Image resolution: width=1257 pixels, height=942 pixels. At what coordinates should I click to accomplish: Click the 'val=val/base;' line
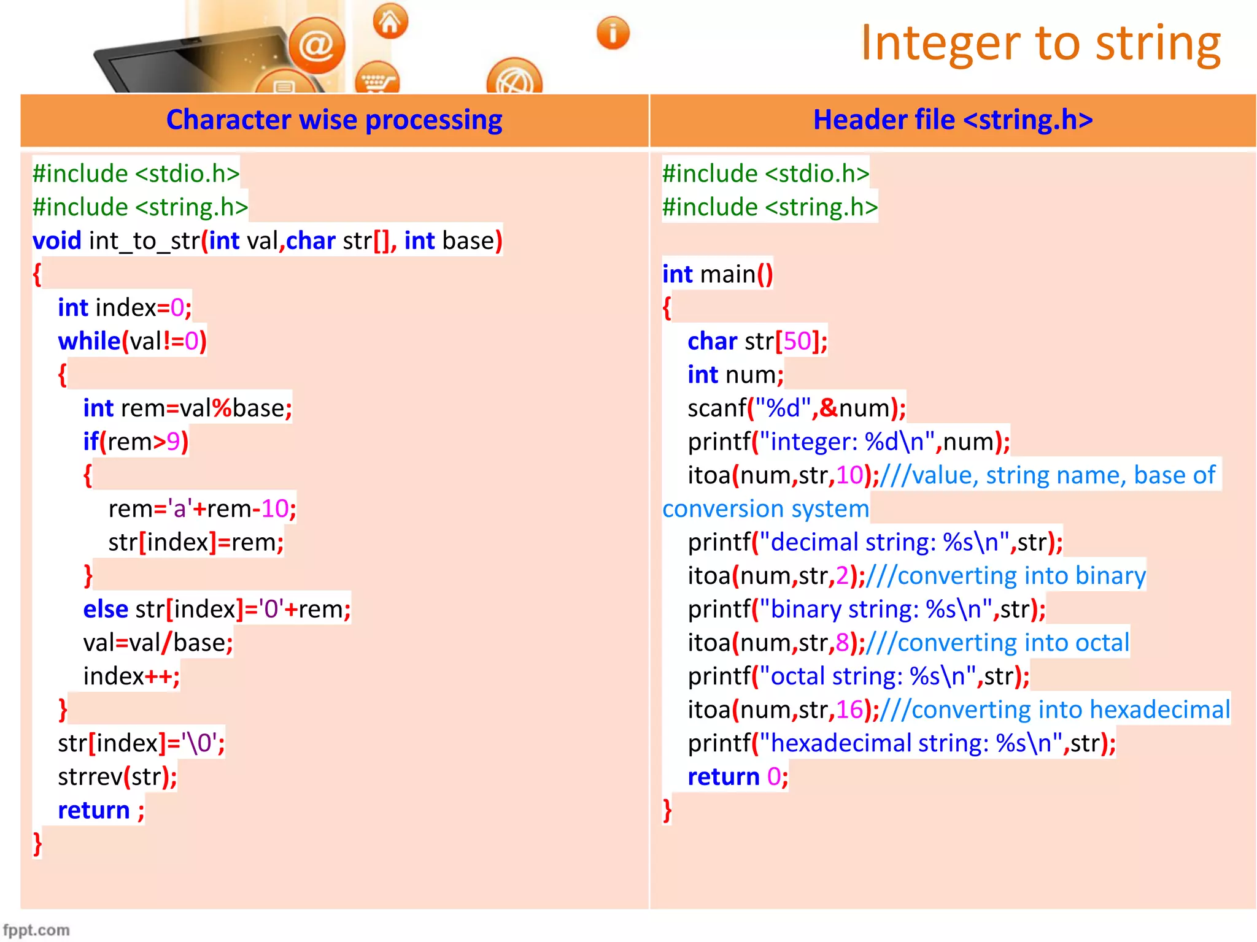click(158, 643)
